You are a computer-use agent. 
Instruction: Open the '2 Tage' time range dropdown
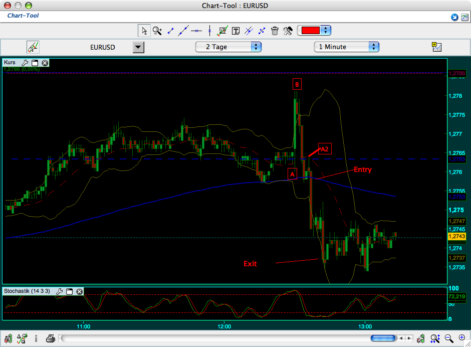pyautogui.click(x=228, y=47)
